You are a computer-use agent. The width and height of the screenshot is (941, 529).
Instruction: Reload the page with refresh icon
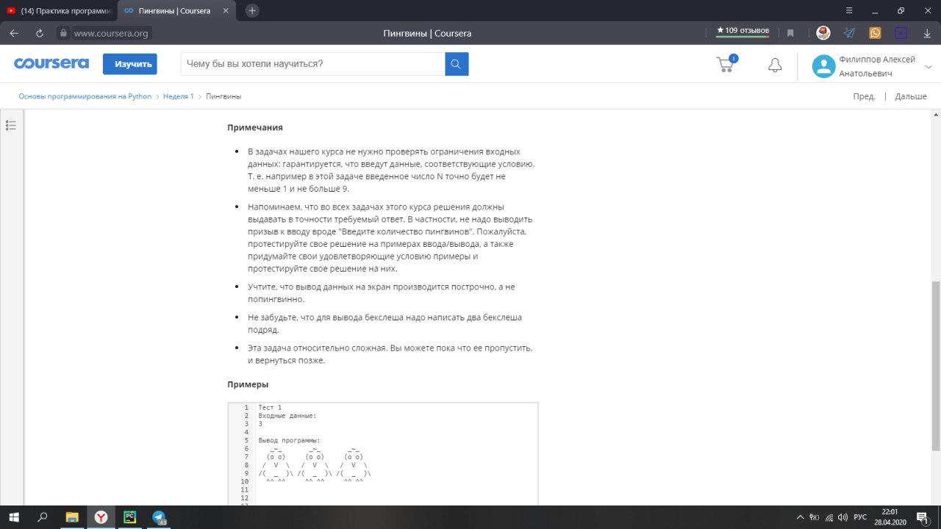[40, 33]
